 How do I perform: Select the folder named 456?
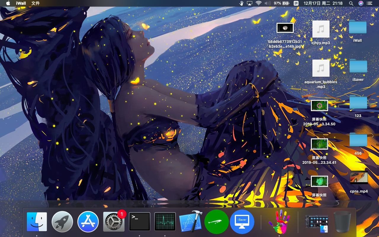click(x=358, y=140)
